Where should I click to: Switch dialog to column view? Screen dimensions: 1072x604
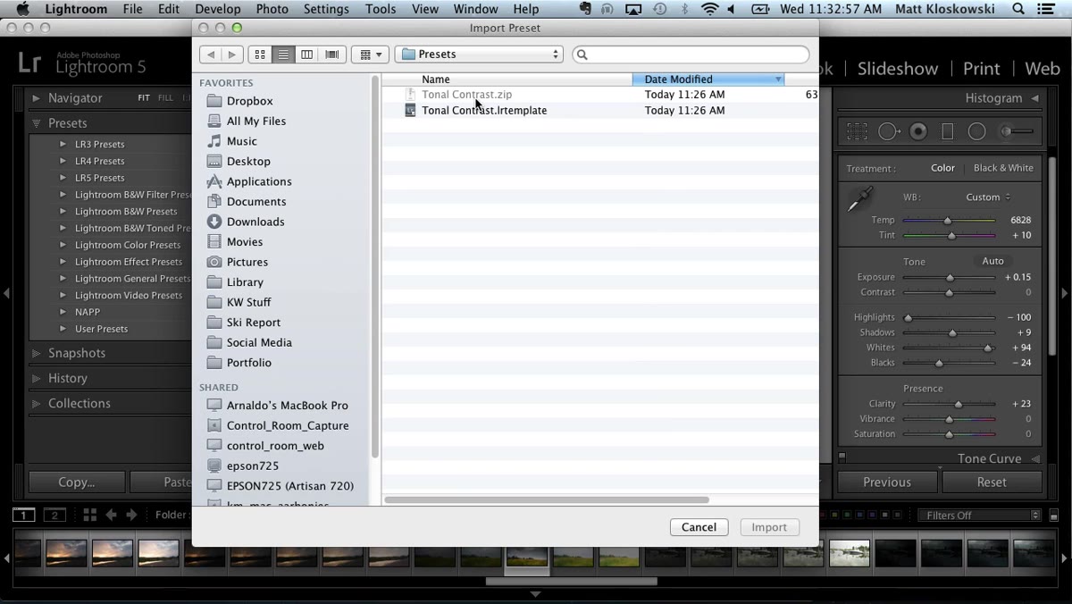pos(306,55)
